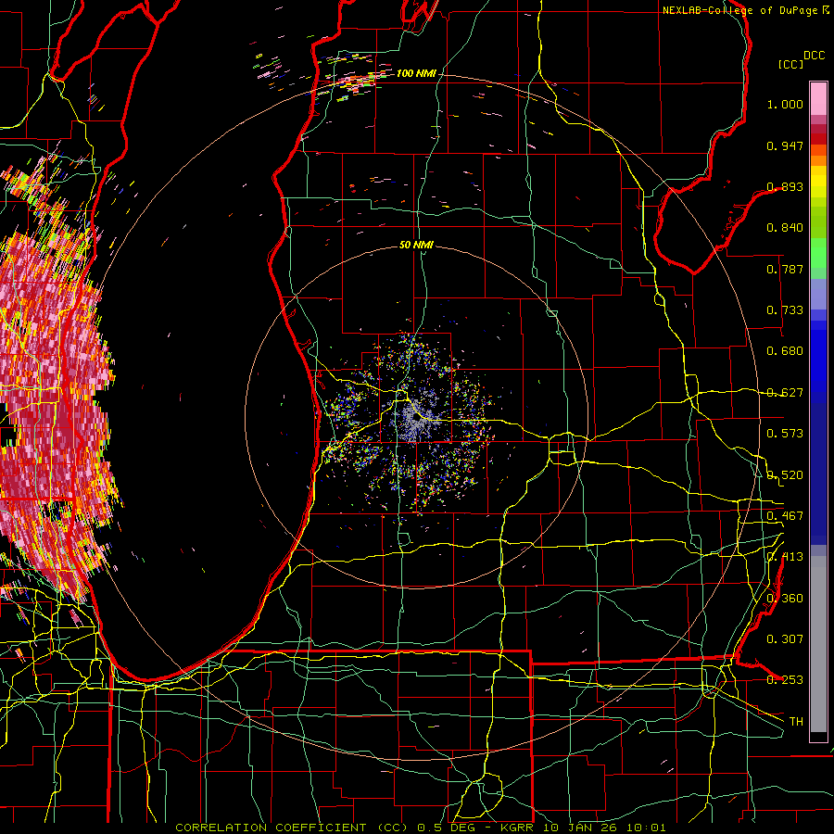Select the 0.520 legend value
The image size is (834, 834).
coord(785,475)
